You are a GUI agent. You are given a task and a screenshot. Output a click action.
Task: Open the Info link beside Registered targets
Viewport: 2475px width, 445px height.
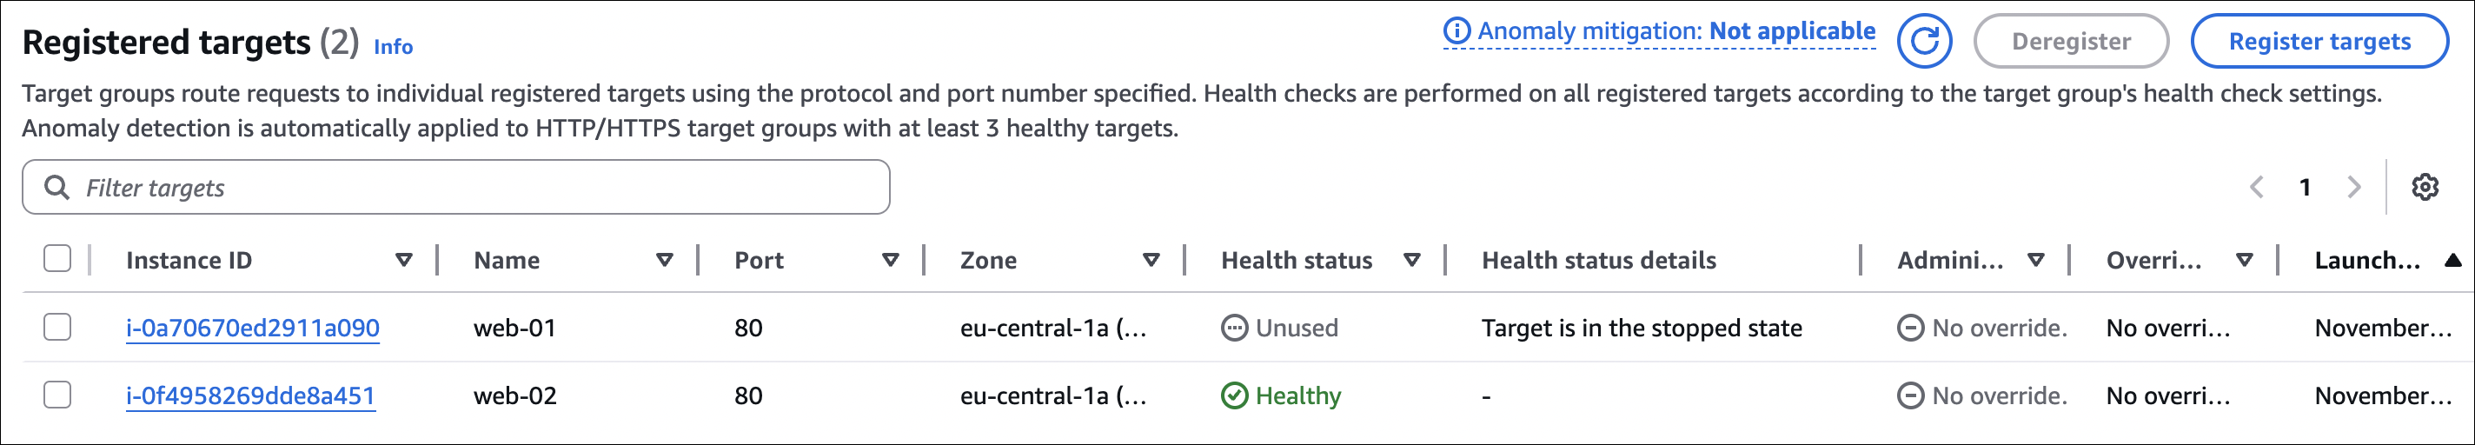(x=393, y=47)
